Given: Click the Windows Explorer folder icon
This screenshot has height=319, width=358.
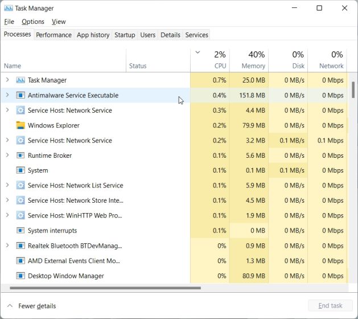Looking at the screenshot, I should (x=20, y=125).
